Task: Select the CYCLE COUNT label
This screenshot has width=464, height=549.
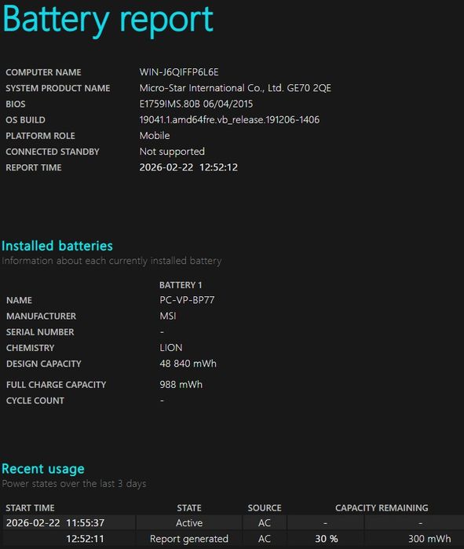Action: tap(35, 401)
